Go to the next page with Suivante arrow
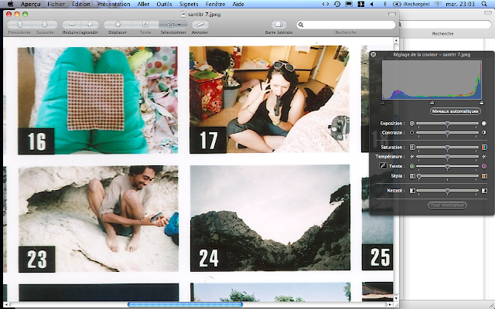This screenshot has height=309, width=495. 45,24
